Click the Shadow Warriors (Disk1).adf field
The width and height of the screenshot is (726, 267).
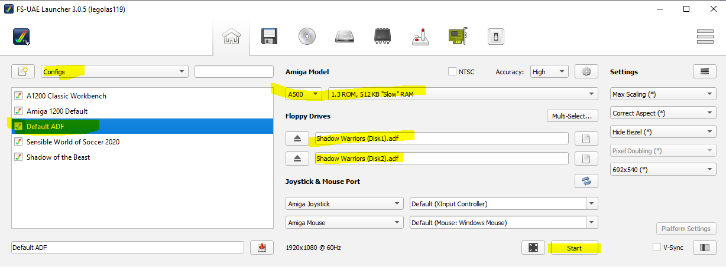click(442, 139)
